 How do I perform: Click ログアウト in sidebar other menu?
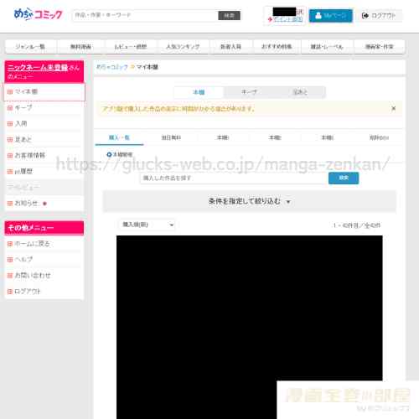(x=44, y=292)
